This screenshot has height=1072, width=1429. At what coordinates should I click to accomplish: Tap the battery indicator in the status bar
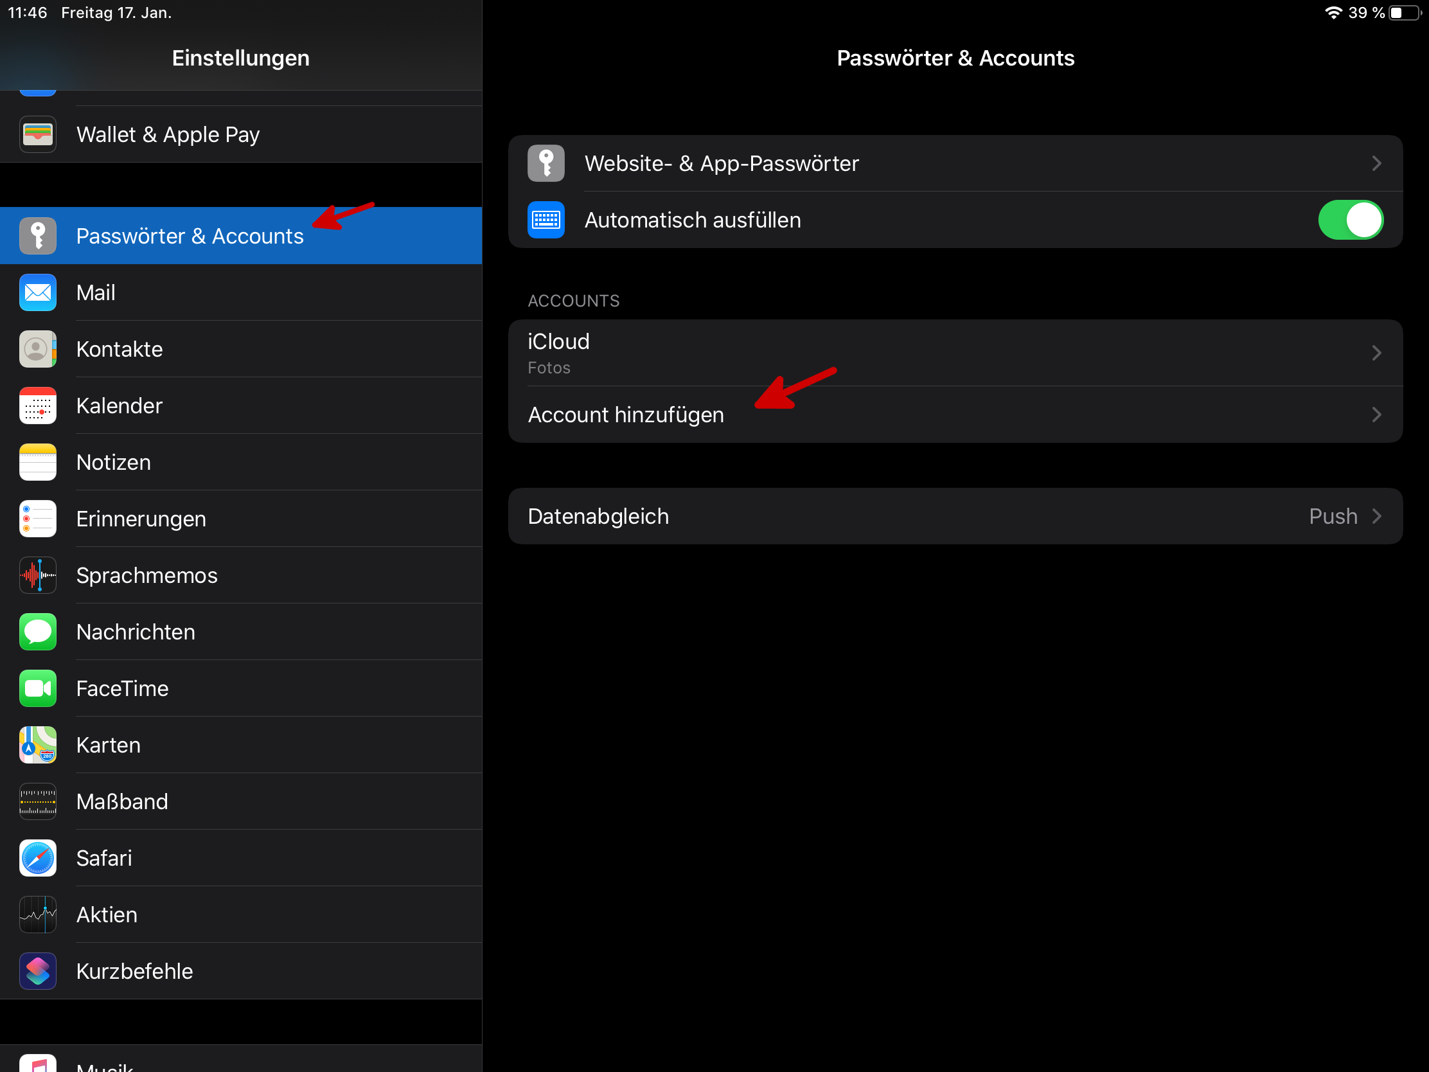(x=1405, y=13)
